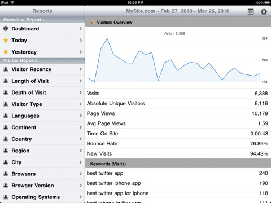Screen dimensions: 271x203
Task: Open the Browser Version report
Action: pyautogui.click(x=42, y=186)
